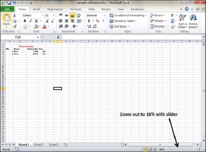
Task: Click the Clear eraser icon
Action: (172, 27)
